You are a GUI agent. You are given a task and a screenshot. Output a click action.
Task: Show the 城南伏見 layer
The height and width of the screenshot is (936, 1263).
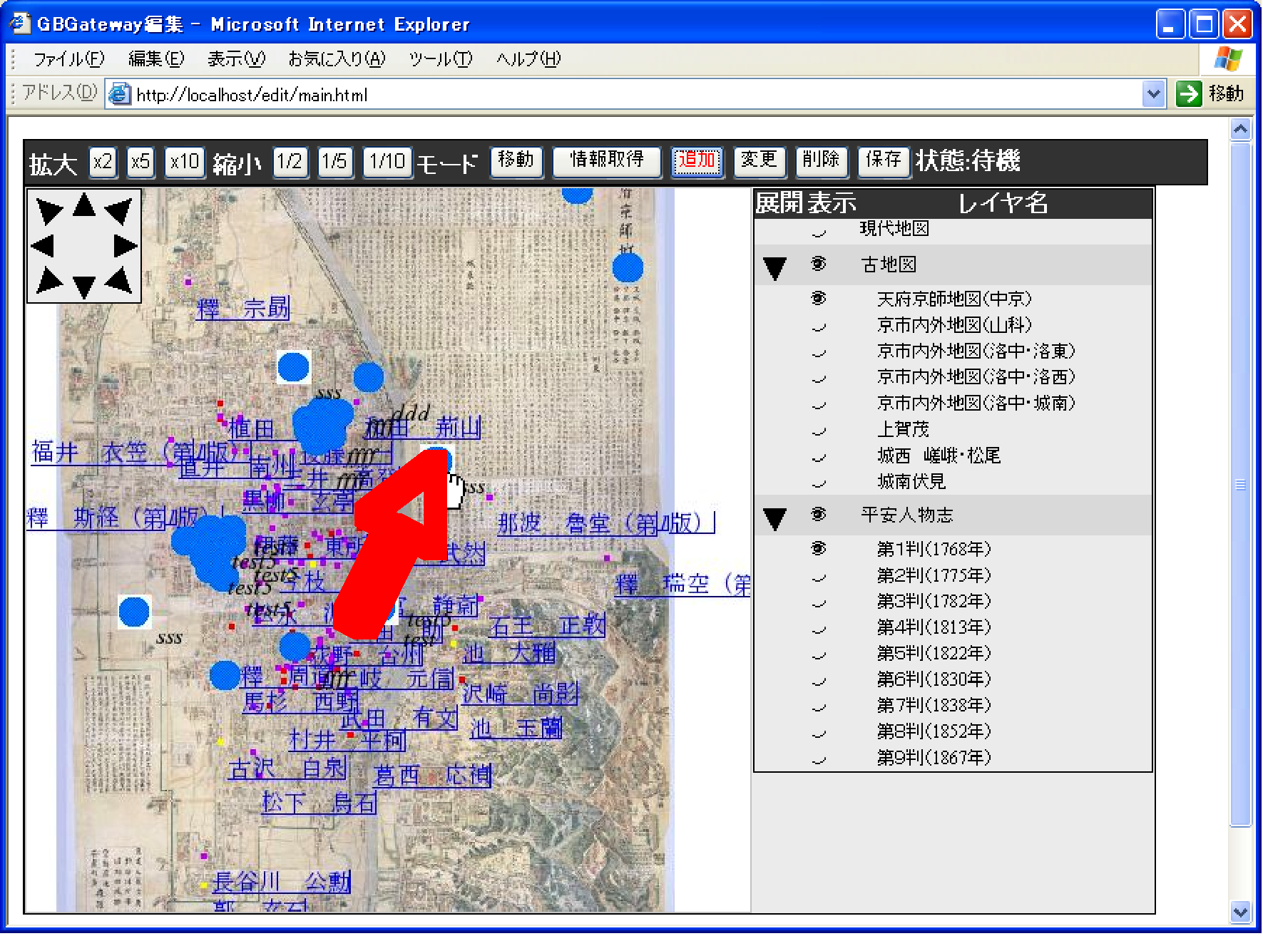pyautogui.click(x=819, y=484)
